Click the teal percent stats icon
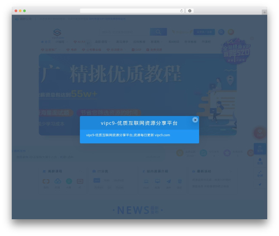 (204, 153)
